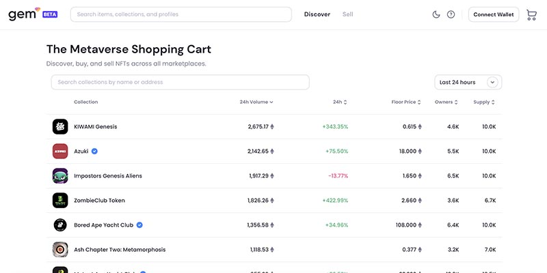547x273 pixels.
Task: Open the Discover tab
Action: point(317,14)
